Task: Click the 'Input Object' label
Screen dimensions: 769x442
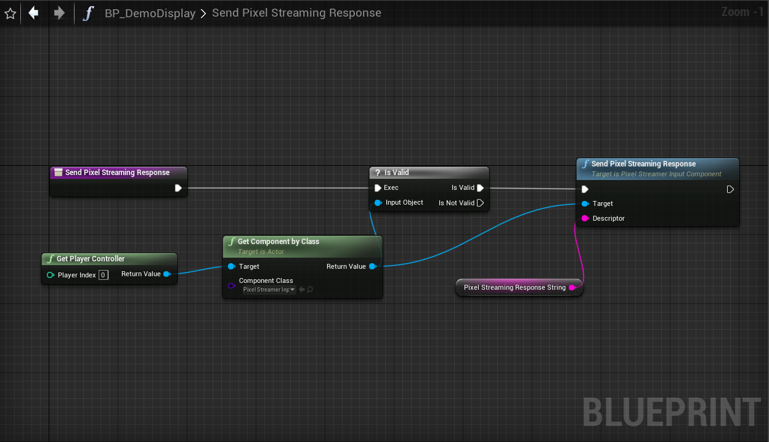Action: click(x=404, y=203)
